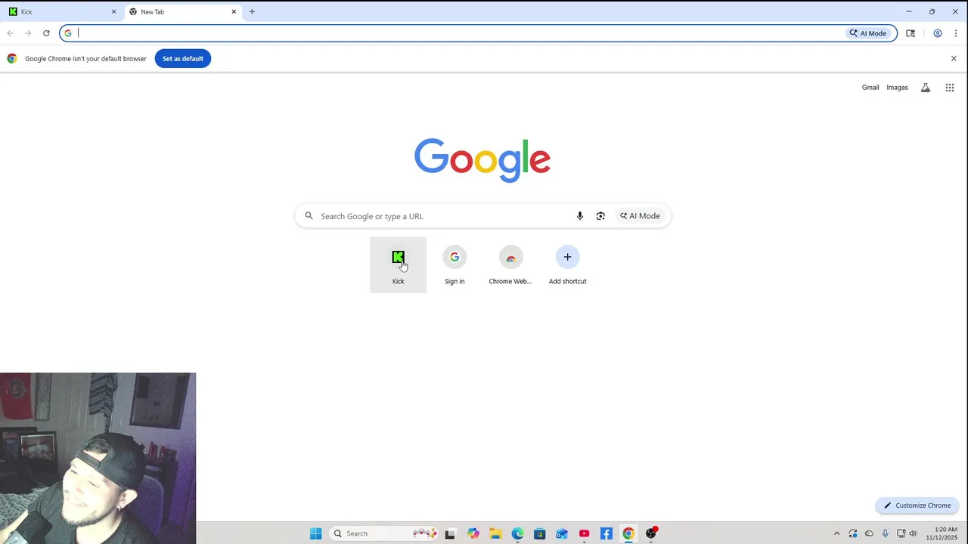Open YouTube app from the taskbar
968x544 pixels.
click(584, 533)
